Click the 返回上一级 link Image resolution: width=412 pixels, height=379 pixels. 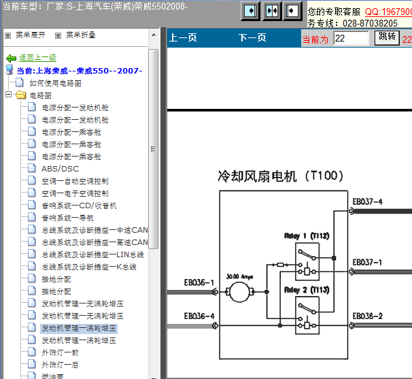click(37, 59)
